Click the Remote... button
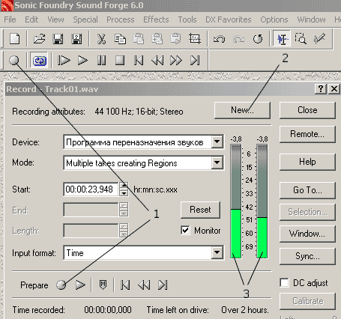 tap(307, 134)
